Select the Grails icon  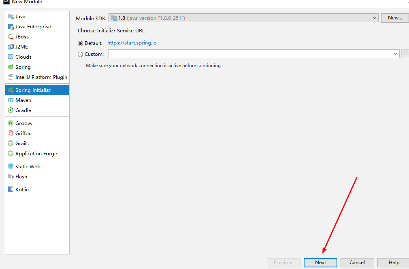[11, 143]
